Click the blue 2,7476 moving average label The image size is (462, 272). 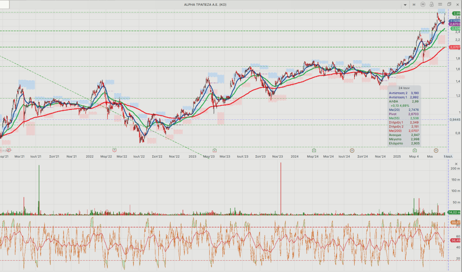(455, 21)
